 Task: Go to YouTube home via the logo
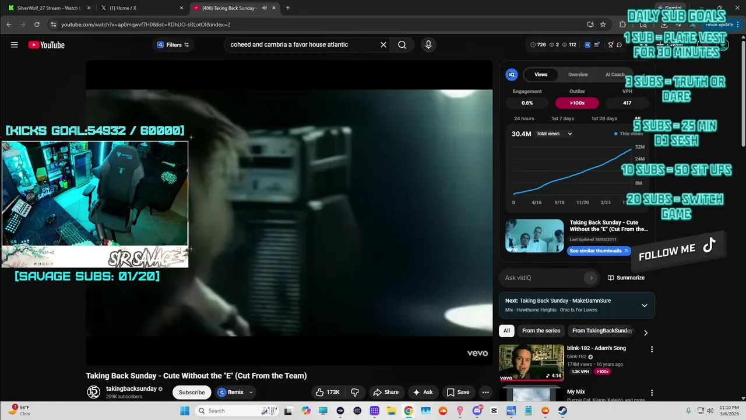pyautogui.click(x=47, y=45)
